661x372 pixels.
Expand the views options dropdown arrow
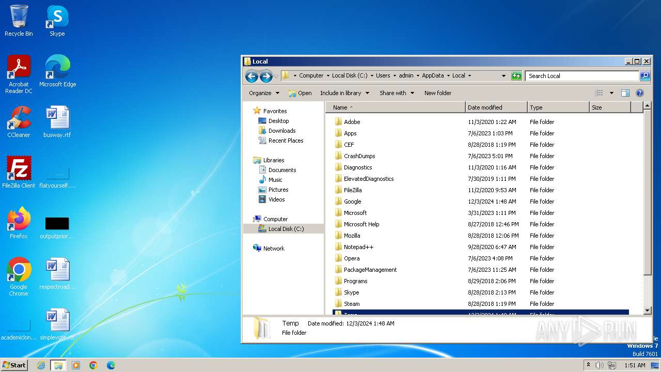pyautogui.click(x=611, y=93)
